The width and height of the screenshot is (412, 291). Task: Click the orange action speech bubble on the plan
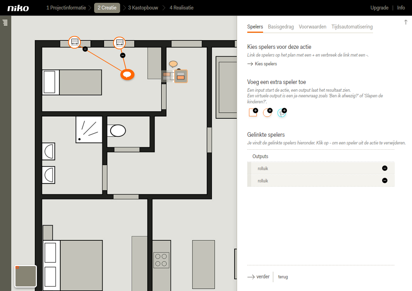[x=127, y=75]
